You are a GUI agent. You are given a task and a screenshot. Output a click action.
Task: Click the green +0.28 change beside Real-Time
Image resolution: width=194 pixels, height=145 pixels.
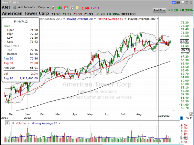(173, 10)
